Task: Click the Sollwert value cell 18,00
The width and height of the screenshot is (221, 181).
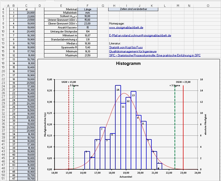Action: [x=87, y=17]
